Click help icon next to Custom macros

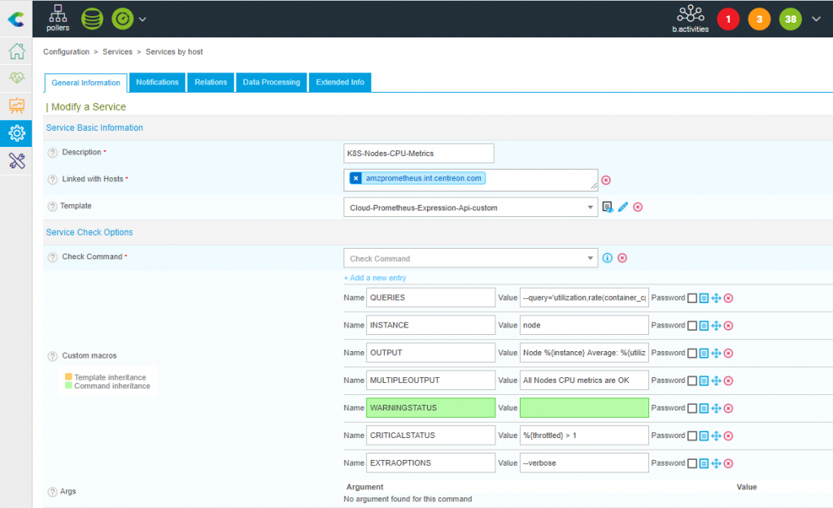pos(52,356)
